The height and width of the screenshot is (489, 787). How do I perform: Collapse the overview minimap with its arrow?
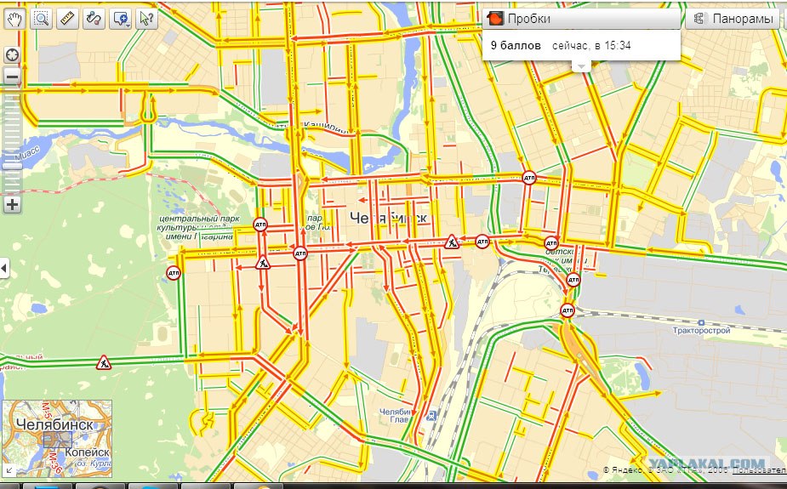tap(8, 470)
